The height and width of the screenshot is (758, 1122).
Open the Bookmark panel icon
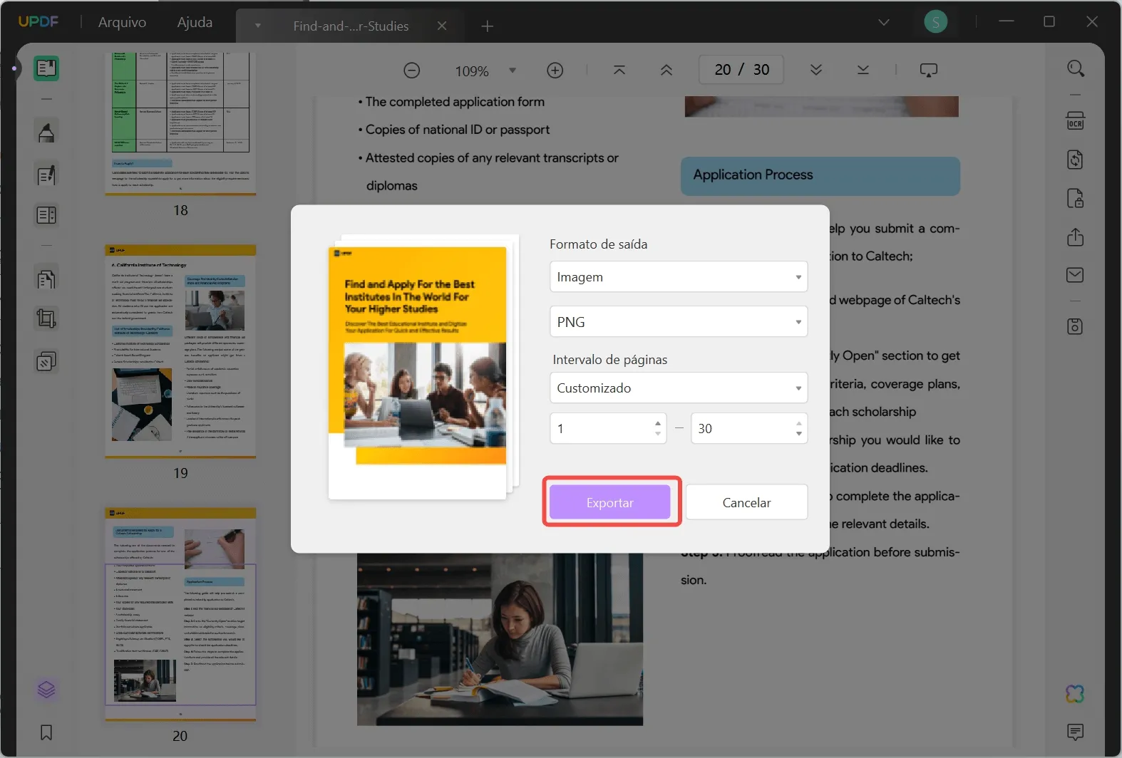click(x=46, y=732)
